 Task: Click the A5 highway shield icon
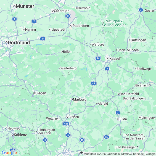(x=68, y=135)
